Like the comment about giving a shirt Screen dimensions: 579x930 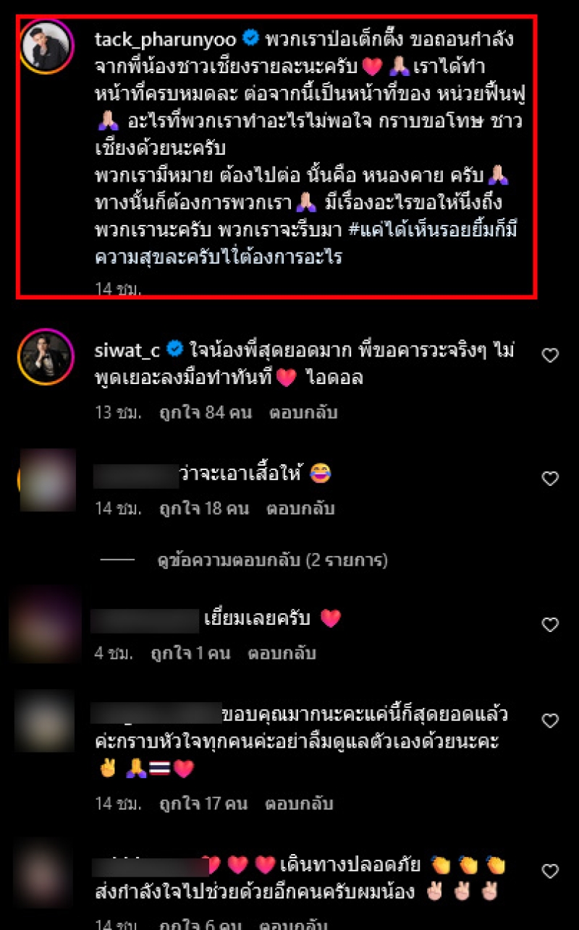[550, 479]
